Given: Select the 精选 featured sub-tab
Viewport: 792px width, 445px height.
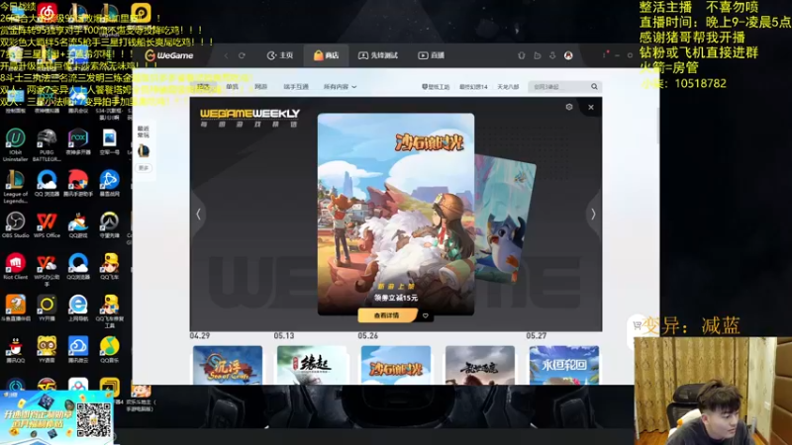Looking at the screenshot, I should 203,87.
